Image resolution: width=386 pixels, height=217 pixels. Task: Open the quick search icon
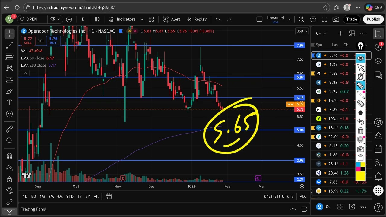click(301, 19)
